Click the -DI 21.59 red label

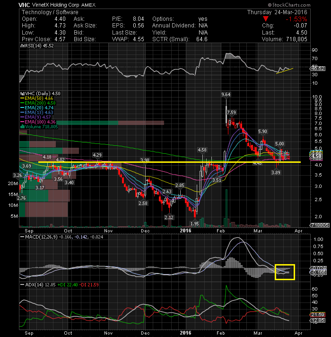click(89, 285)
